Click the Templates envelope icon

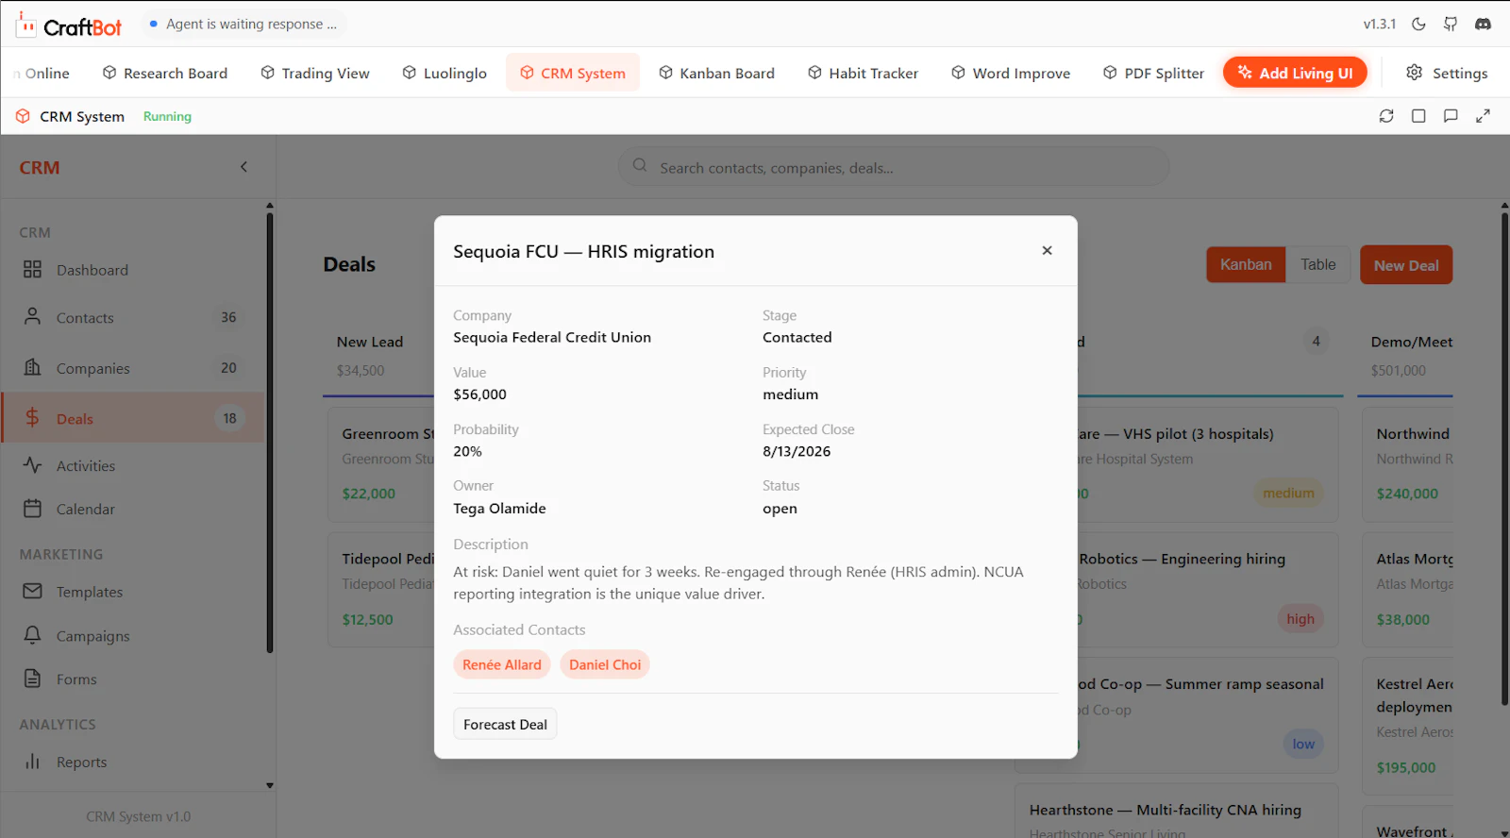32,591
